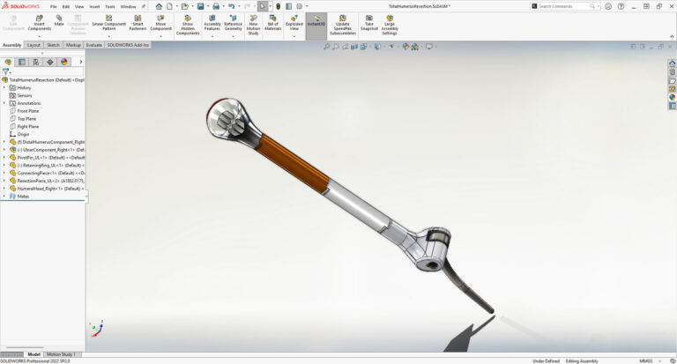Click the Insert Components tool

click(39, 22)
